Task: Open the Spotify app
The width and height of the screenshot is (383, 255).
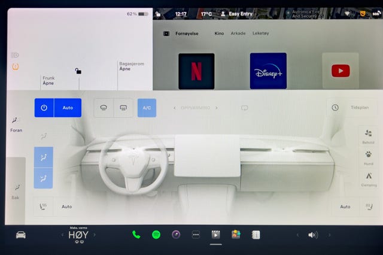Action: point(156,235)
